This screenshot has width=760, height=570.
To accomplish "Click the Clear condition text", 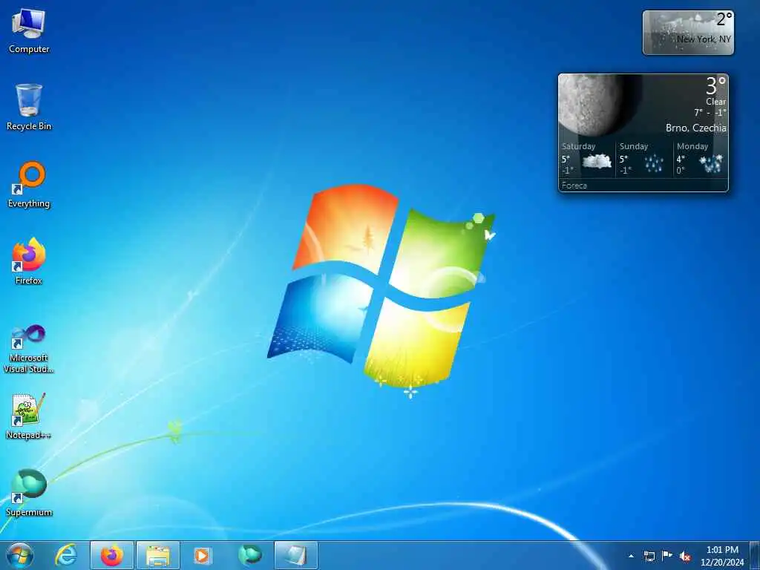I will [716, 102].
